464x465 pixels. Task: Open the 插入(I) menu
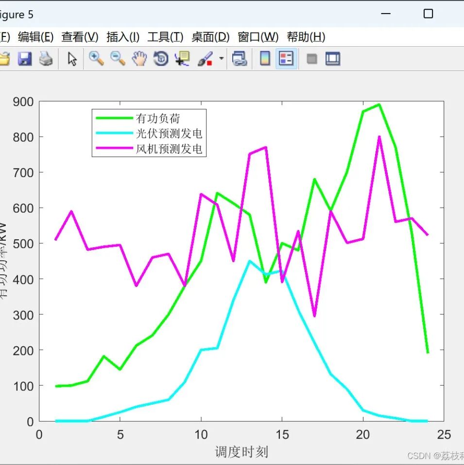(122, 37)
